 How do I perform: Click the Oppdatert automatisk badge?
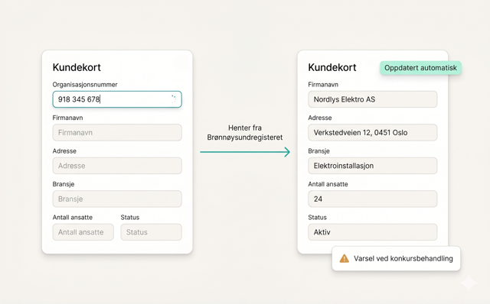[420, 68]
